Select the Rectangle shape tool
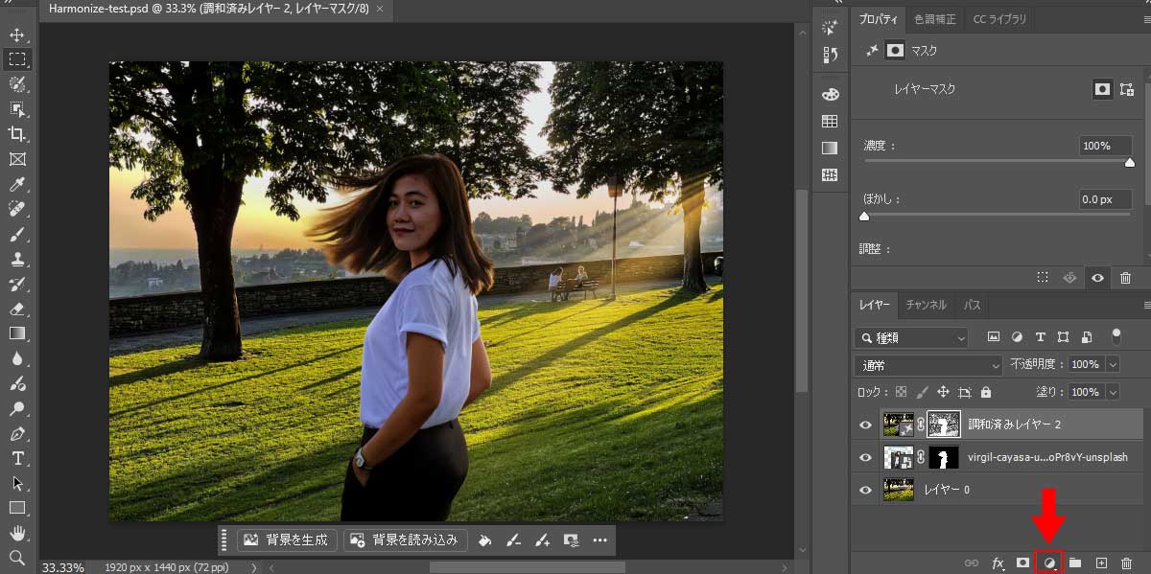The height and width of the screenshot is (574, 1151). coord(17,508)
